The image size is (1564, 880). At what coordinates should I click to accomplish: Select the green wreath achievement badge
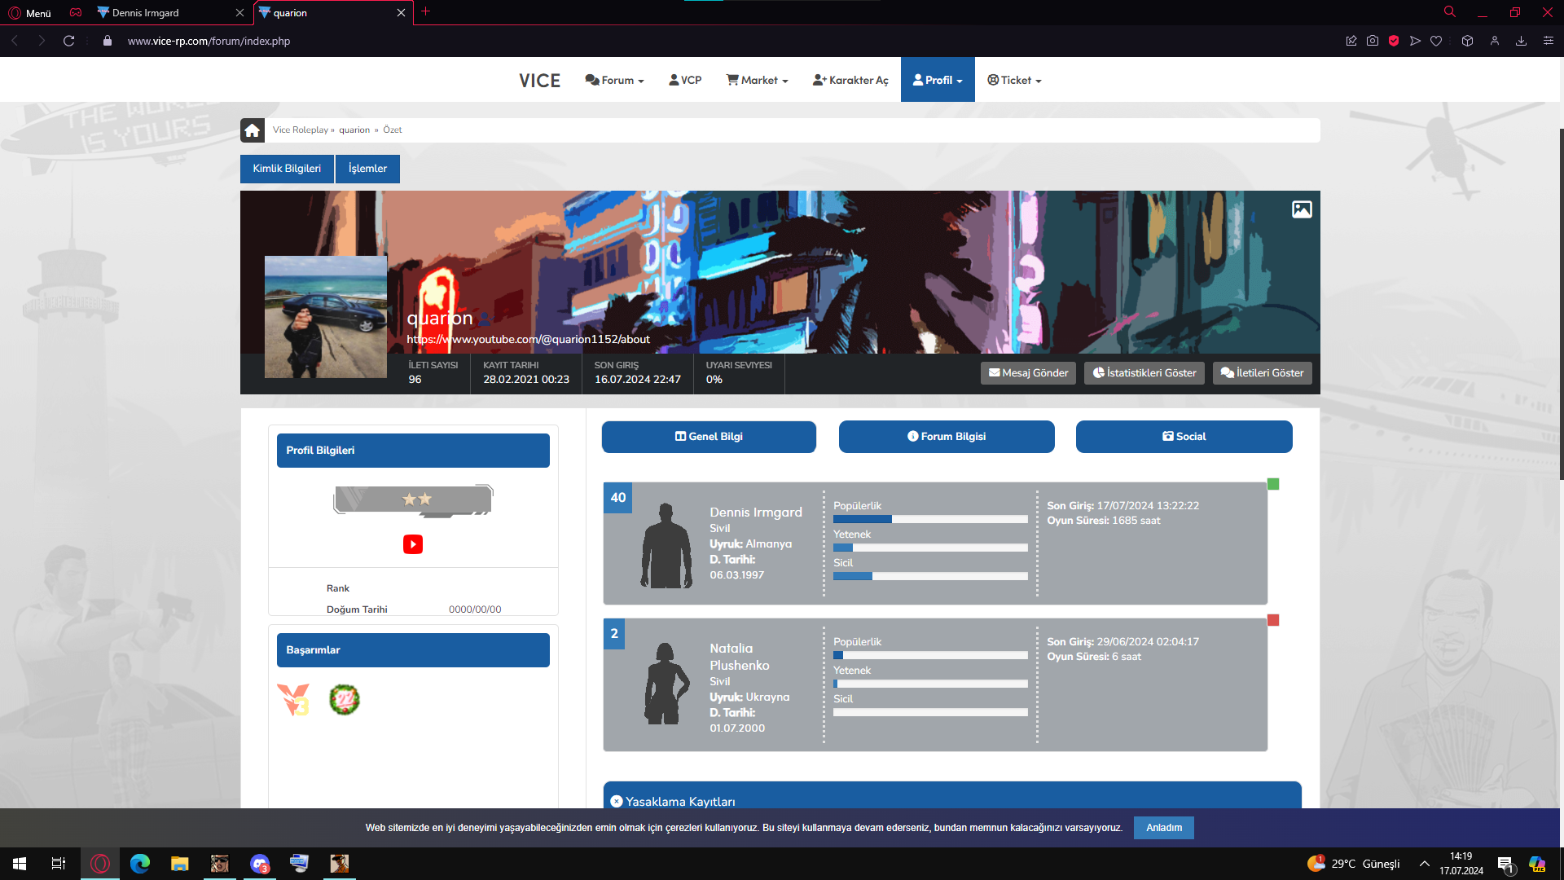click(345, 700)
